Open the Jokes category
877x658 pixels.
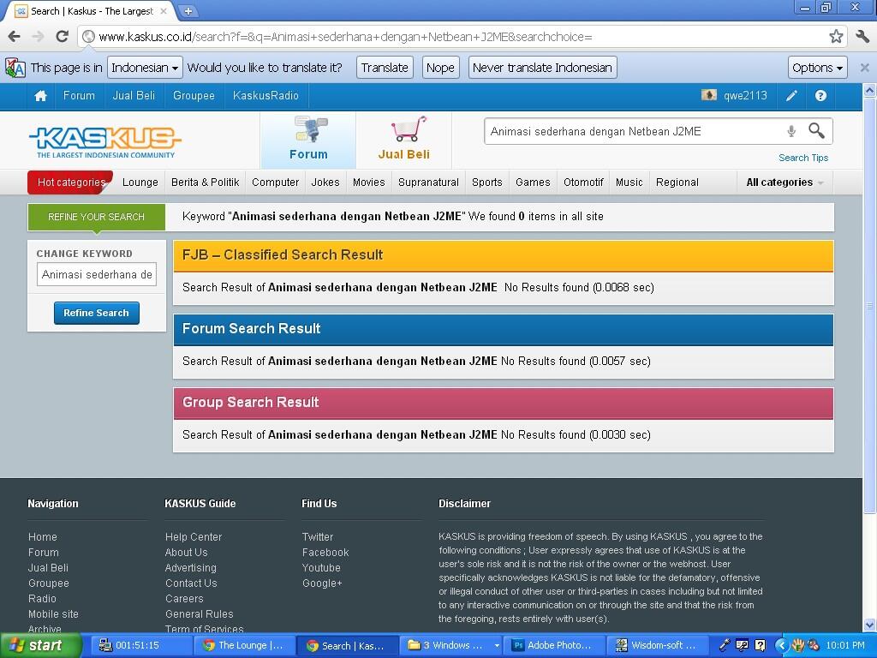point(325,182)
